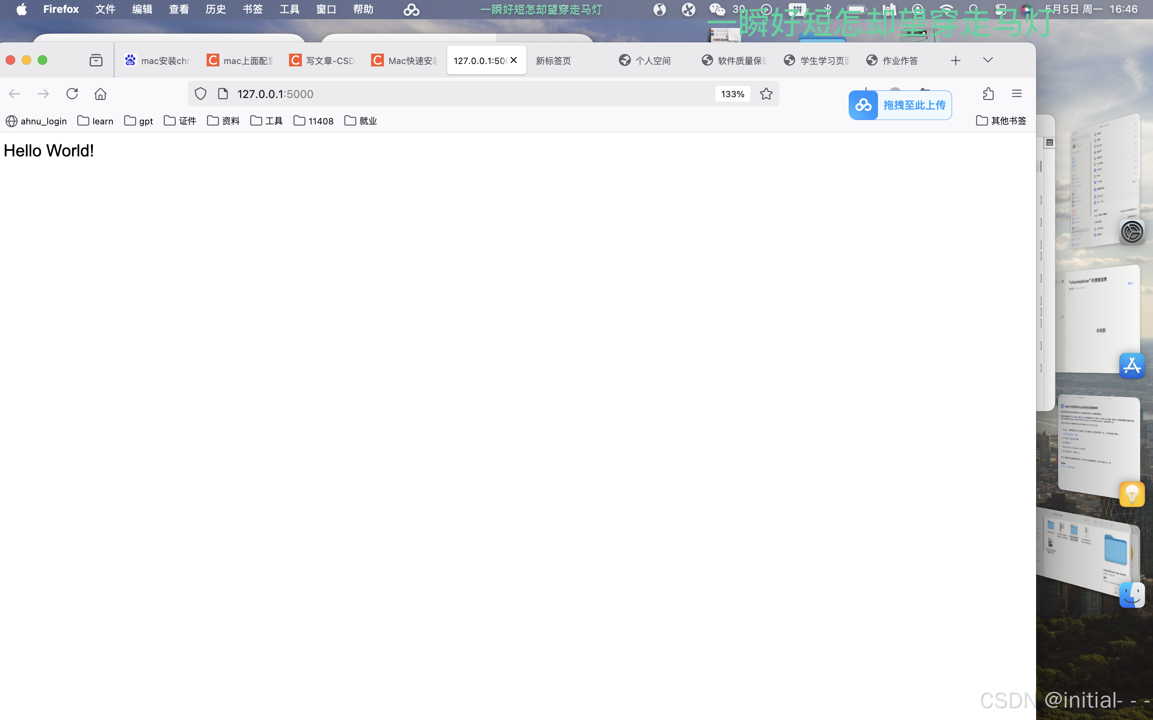
Task: Open the Firefox hamburger application menu
Action: pos(1017,94)
